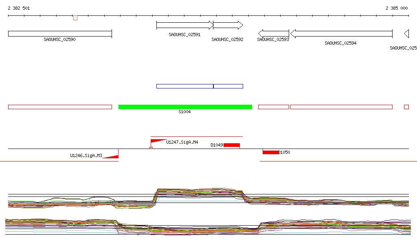The image size is (417, 248).
Task: Click the end coordinate 2 385 000
Action: tap(397, 8)
